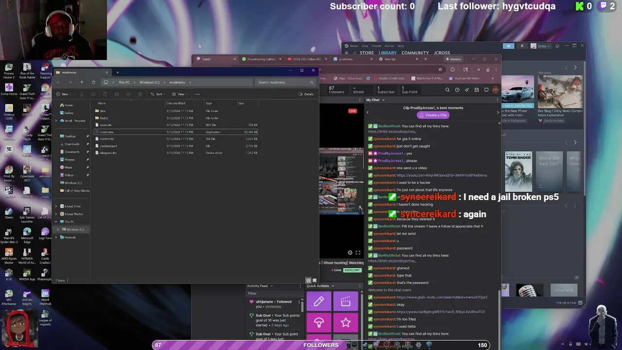Sort files by the Name column

(x=102, y=103)
